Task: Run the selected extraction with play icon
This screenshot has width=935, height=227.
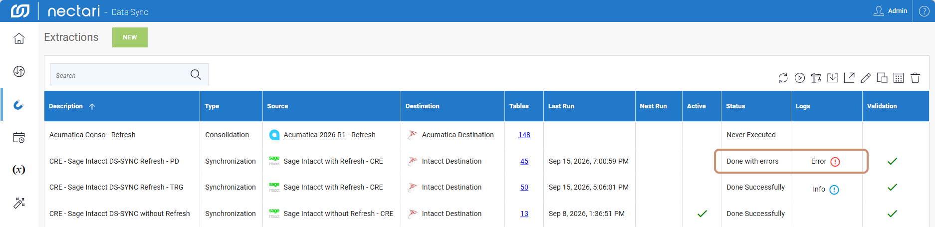Action: pos(800,78)
